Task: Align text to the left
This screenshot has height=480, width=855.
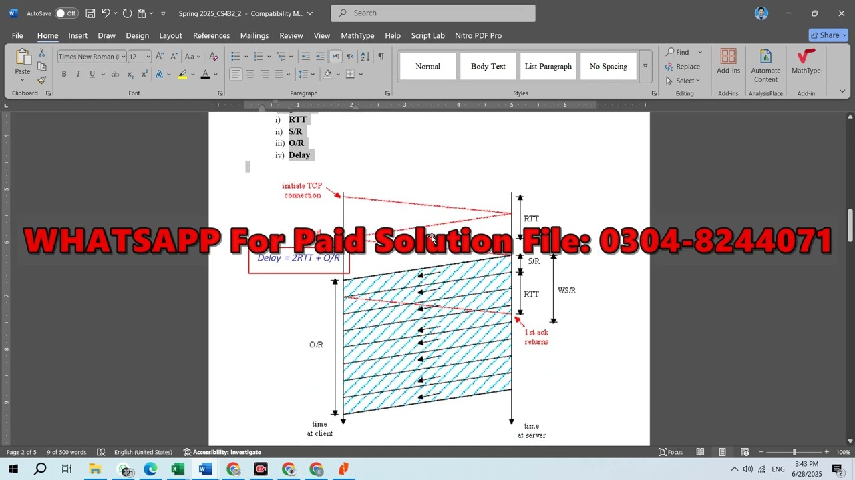Action: 236,74
